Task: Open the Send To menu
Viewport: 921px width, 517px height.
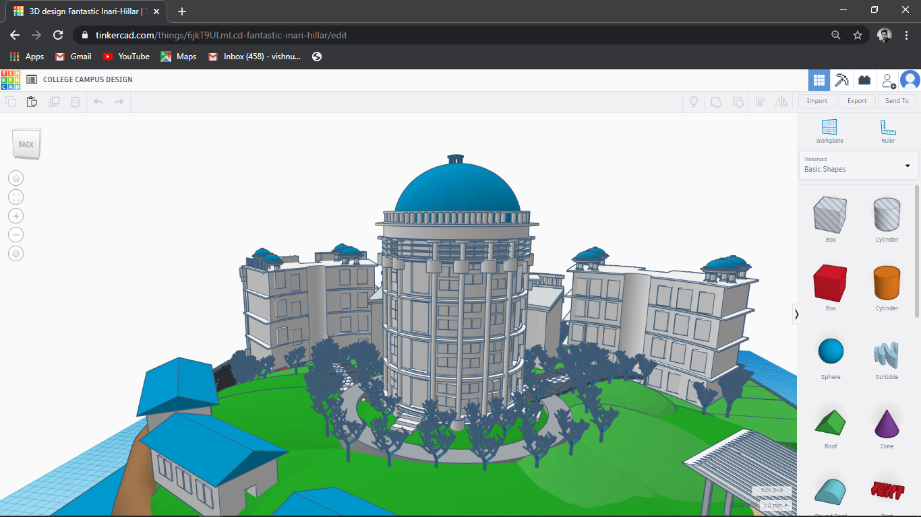Action: click(x=897, y=101)
